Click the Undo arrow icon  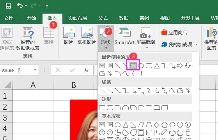[20, 6]
